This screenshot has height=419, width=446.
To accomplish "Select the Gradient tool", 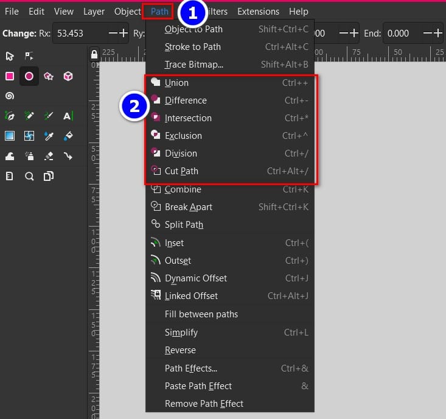I will click(x=10, y=136).
